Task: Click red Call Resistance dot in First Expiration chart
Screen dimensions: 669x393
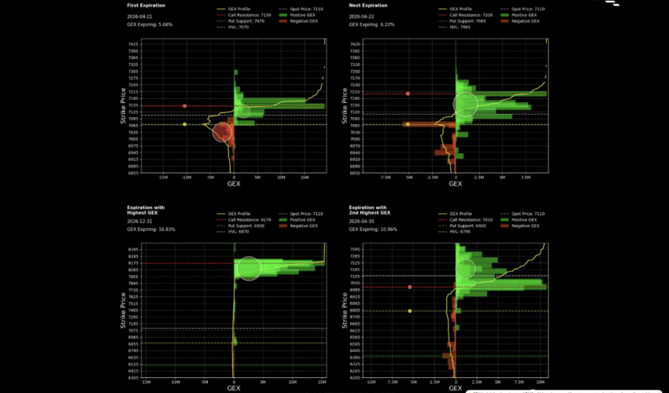Action: coord(185,105)
